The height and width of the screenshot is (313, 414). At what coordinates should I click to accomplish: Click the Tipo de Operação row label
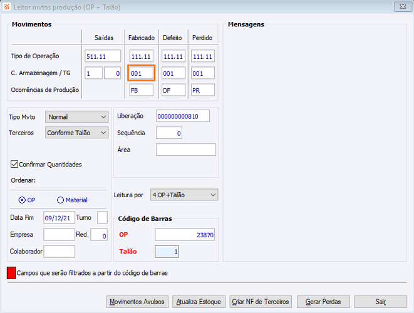(x=35, y=56)
